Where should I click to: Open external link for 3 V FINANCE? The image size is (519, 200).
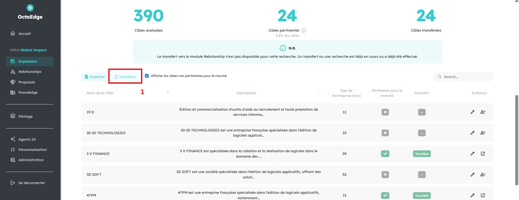click(x=483, y=154)
